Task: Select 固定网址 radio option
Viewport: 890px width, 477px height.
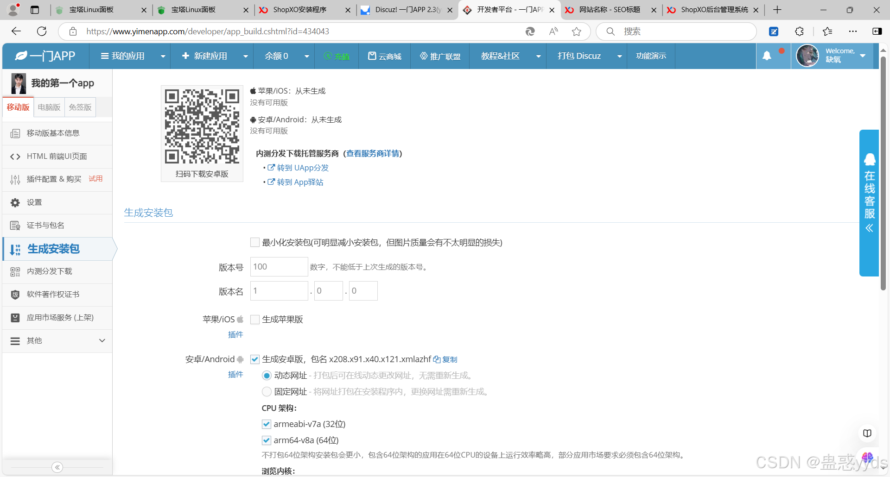Action: (x=267, y=392)
